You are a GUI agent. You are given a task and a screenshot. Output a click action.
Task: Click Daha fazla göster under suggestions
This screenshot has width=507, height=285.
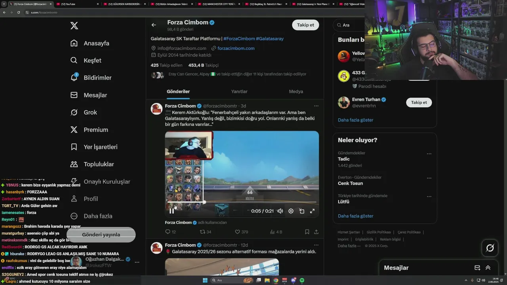356,120
